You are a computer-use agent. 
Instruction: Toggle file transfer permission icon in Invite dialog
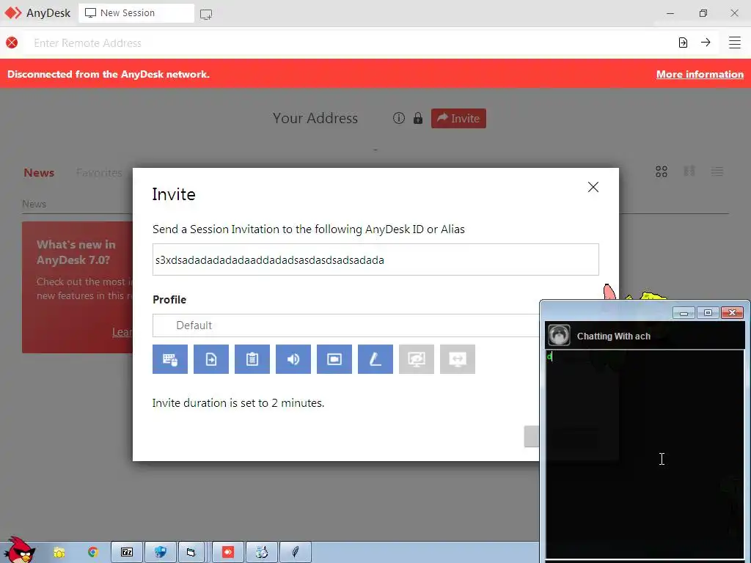click(211, 359)
